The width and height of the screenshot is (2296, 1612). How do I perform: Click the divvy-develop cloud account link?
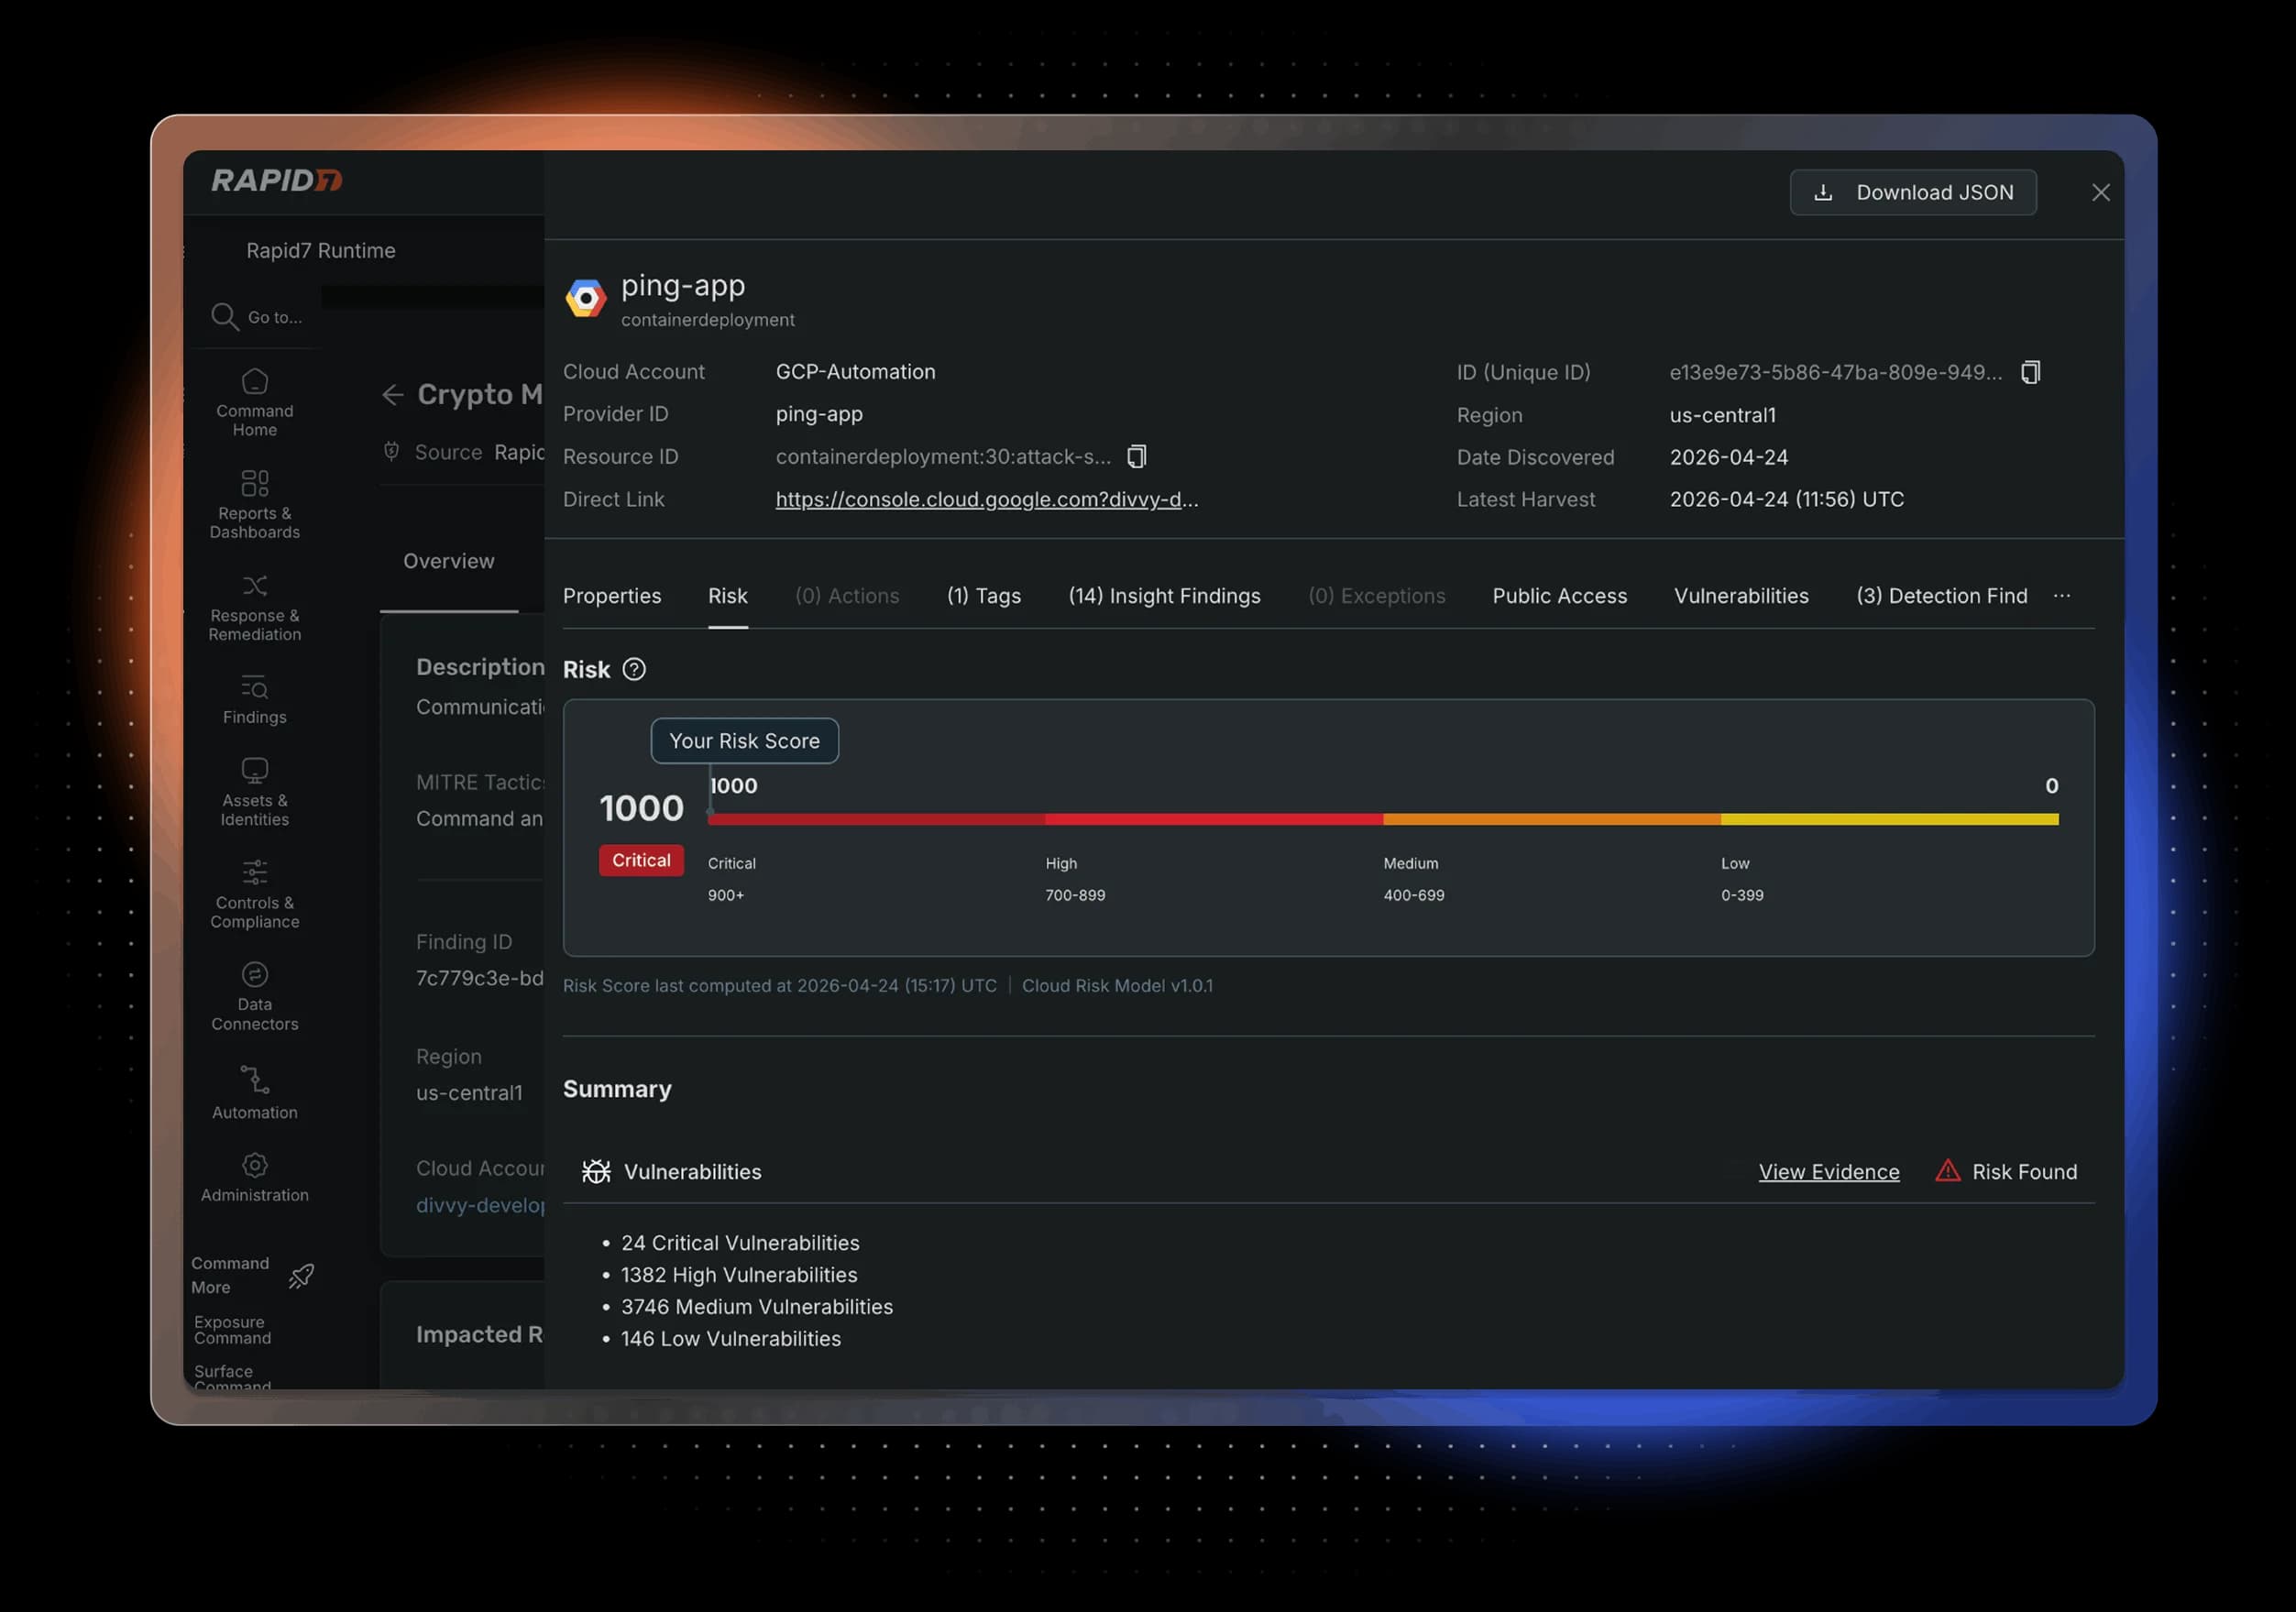[x=480, y=1205]
